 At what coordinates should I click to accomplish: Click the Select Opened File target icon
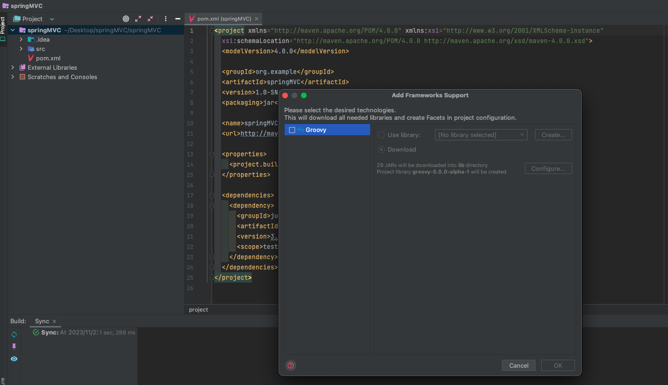click(x=126, y=19)
